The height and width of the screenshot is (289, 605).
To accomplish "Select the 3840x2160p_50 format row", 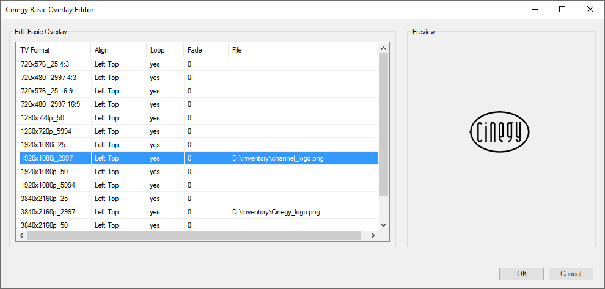I will pos(199,225).
